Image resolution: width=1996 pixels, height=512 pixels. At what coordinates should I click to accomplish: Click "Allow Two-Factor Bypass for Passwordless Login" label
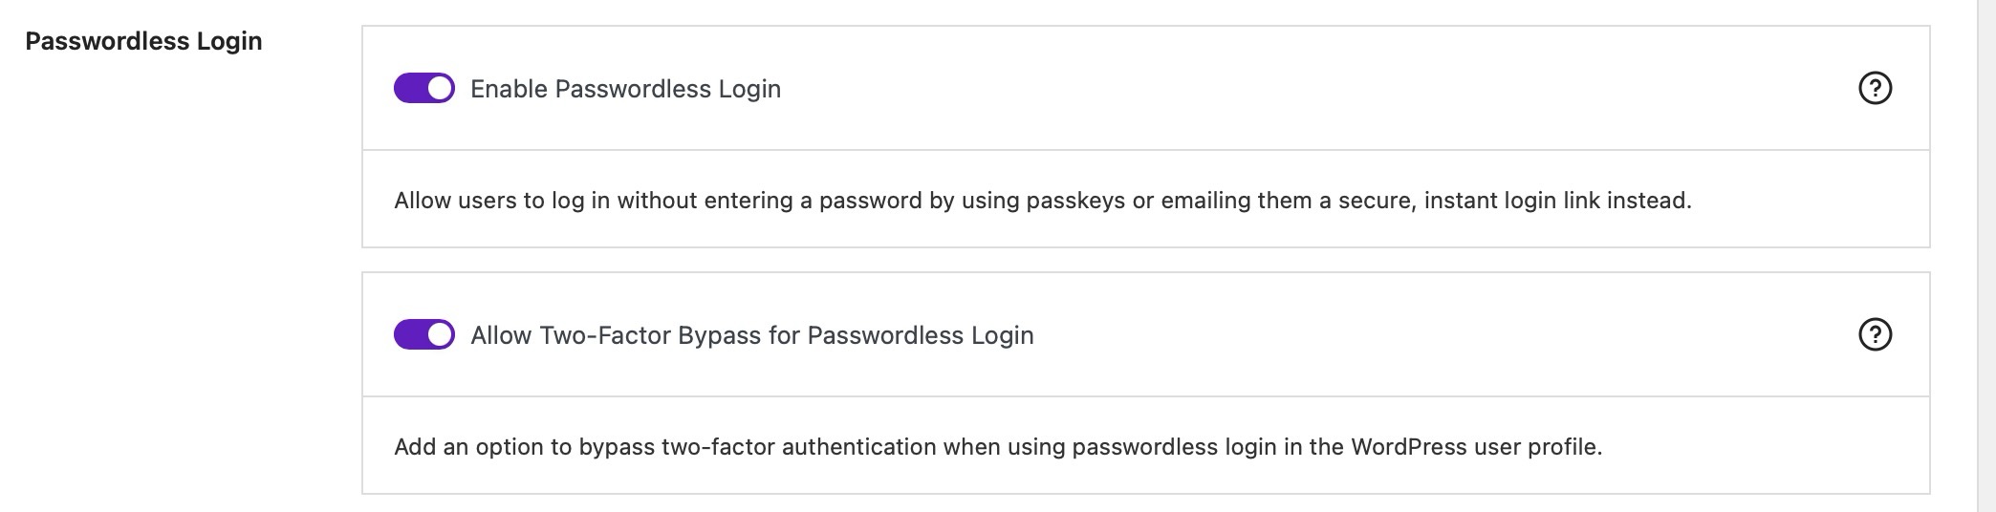tap(751, 335)
